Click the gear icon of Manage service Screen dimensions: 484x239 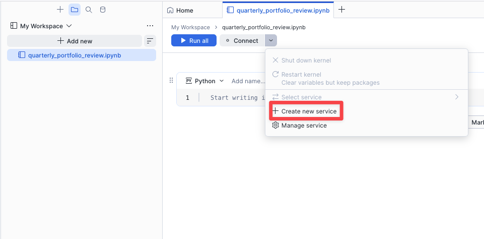tap(275, 125)
